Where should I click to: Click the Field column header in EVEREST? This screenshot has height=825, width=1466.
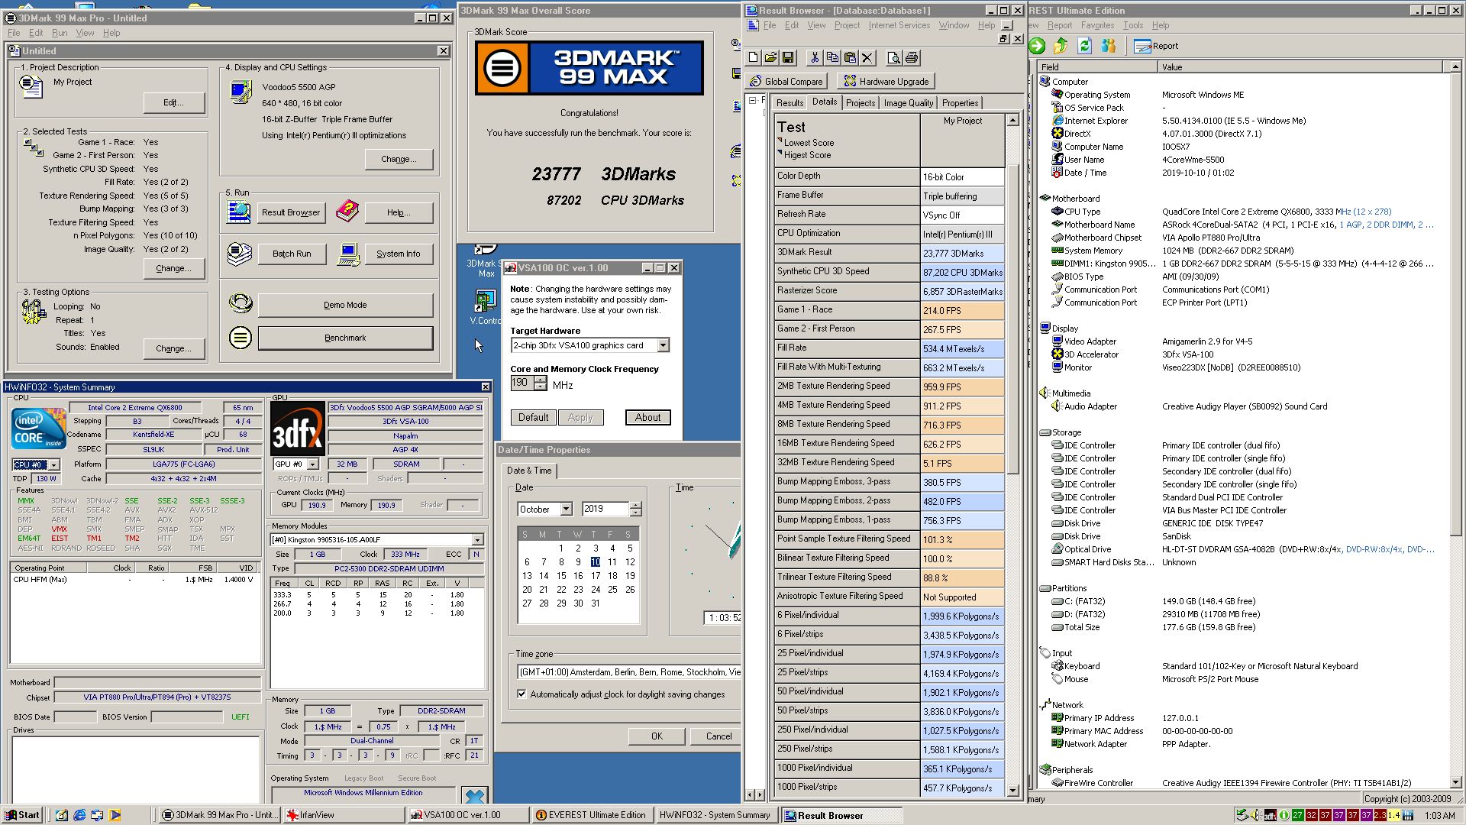1097,66
